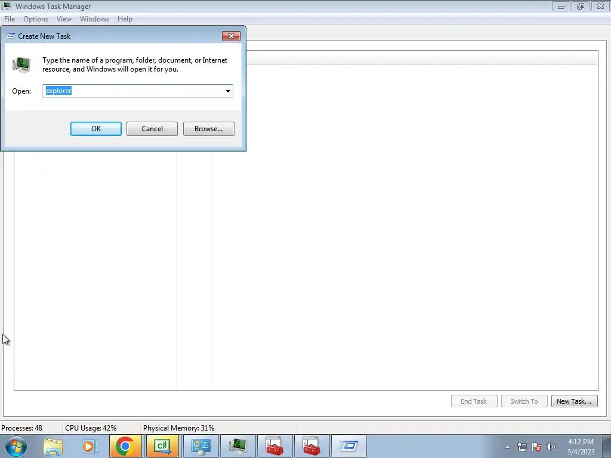
Task: Click the Processes: 48 status entry
Action: point(22,428)
